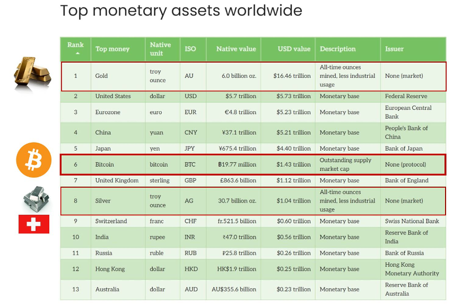The image size is (453, 307).
Task: Select the 'Gold' cell
Action: pos(118,76)
